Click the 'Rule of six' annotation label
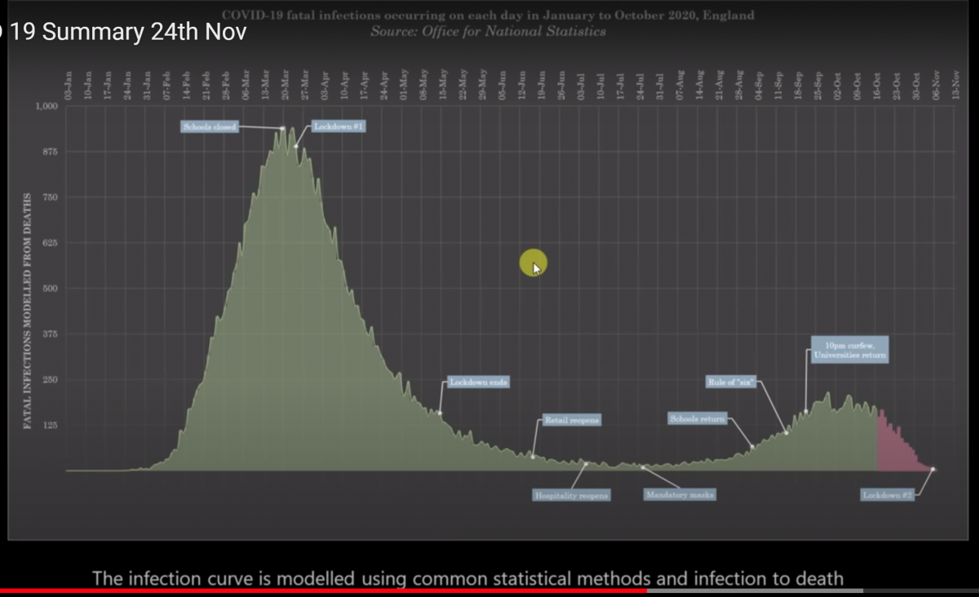Screen dimensions: 979x597 [731, 381]
